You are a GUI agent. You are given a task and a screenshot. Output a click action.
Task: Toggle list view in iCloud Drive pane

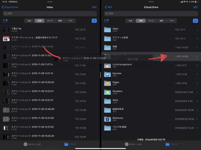[x=195, y=21]
